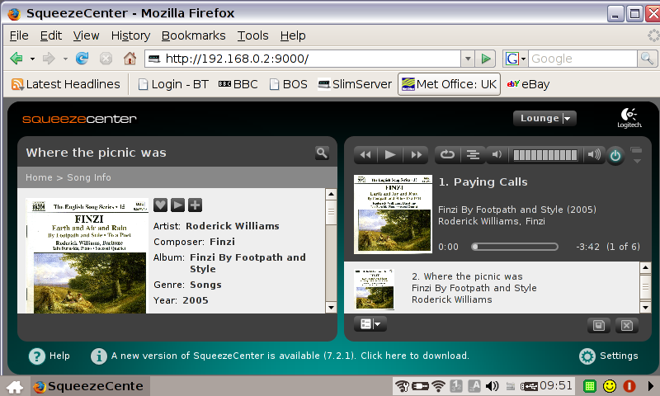The height and width of the screenshot is (396, 660).
Task: Click the Home breadcrumb link
Action: 39,177
